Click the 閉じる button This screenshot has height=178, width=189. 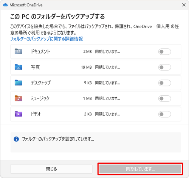(51, 169)
